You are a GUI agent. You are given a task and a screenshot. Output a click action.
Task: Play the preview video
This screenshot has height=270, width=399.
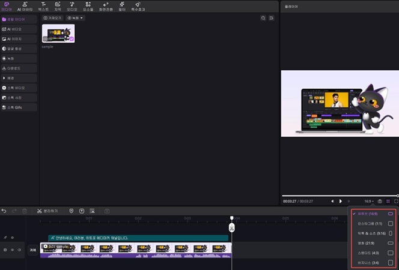point(341,201)
